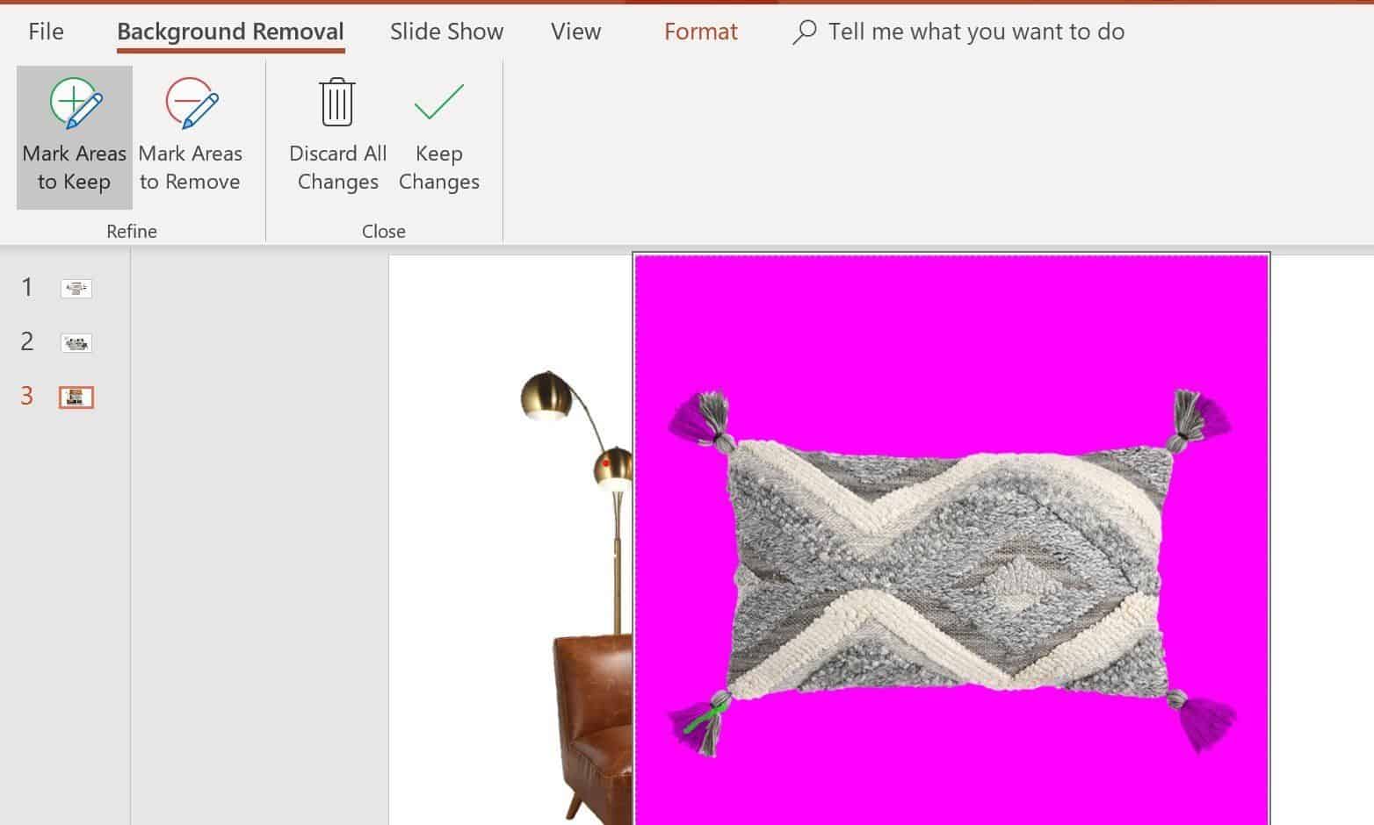The image size is (1374, 825).
Task: Click inside the Tell me search field
Action: pyautogui.click(x=975, y=32)
